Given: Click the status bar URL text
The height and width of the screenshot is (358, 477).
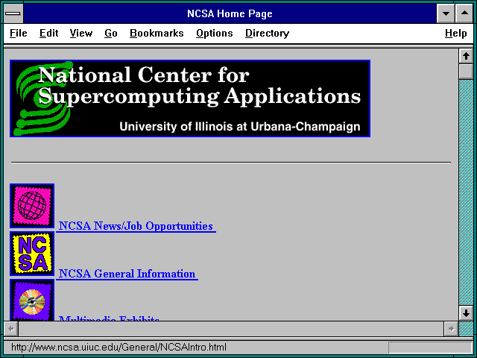Looking at the screenshot, I should [x=119, y=347].
